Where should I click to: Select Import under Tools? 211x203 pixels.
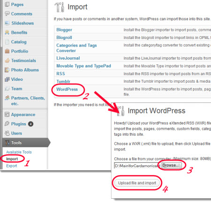click(x=12, y=159)
